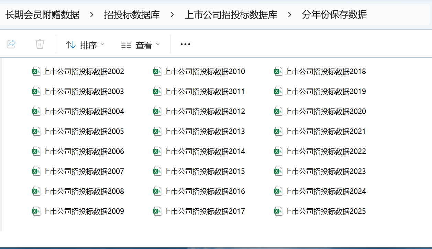Select Excel icon of 上市公司招投标数据2017
The image size is (432, 249).
(x=157, y=211)
